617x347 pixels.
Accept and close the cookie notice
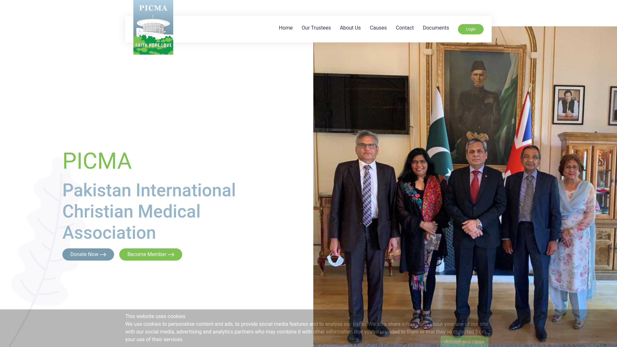(x=464, y=342)
